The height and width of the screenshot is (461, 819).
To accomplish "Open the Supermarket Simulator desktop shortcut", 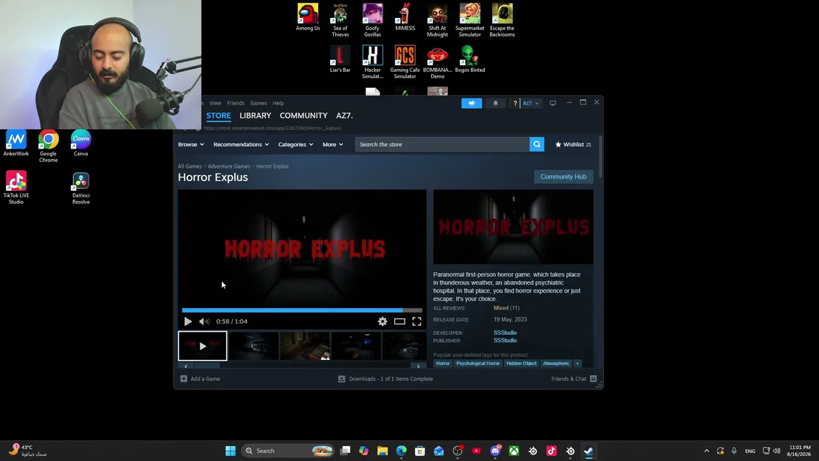I will pyautogui.click(x=470, y=20).
